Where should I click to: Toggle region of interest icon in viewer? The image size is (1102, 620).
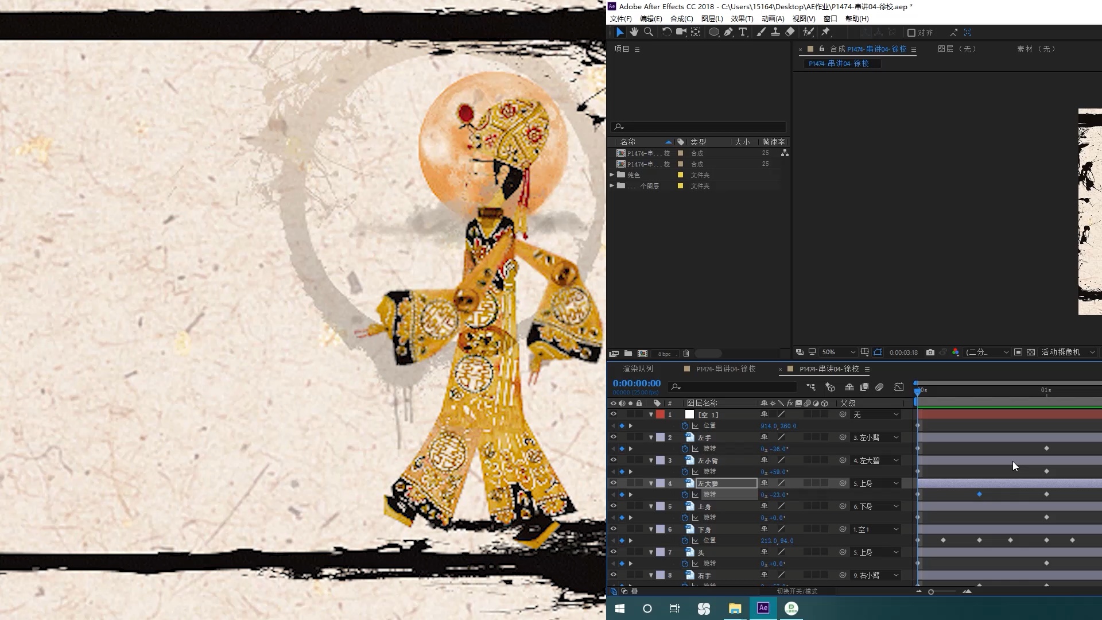[x=1018, y=352]
